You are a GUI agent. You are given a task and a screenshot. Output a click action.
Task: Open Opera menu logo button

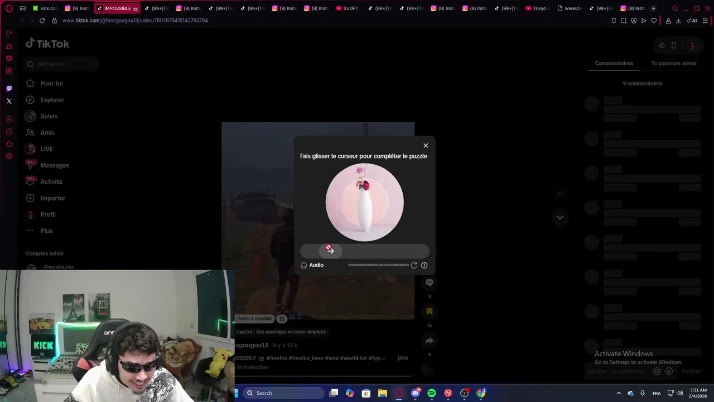pos(9,8)
